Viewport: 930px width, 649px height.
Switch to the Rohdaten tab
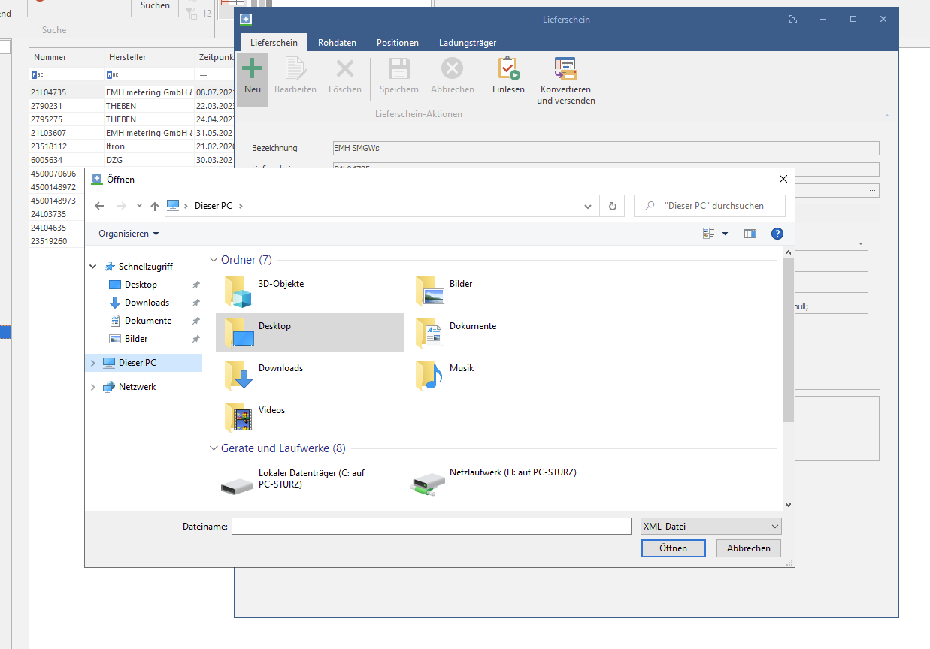coord(337,43)
